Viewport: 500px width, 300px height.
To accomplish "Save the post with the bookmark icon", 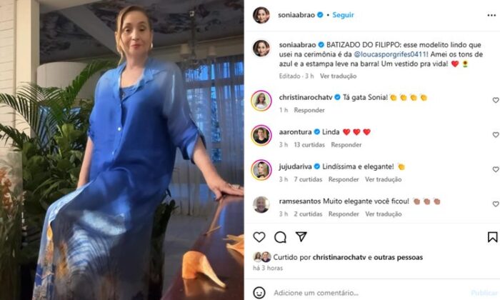I will tap(492, 237).
